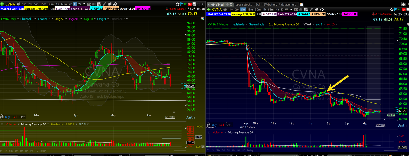Select the highlighted D timeframe on the daily chart
The image size is (409, 156).
(x=75, y=4)
